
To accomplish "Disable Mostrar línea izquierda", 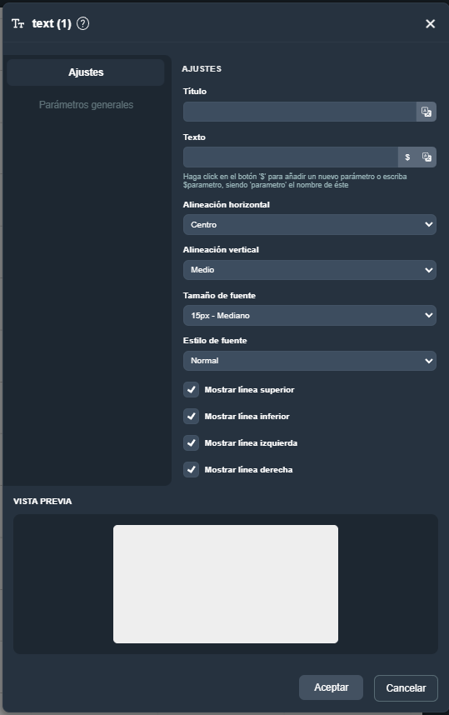I will point(191,442).
